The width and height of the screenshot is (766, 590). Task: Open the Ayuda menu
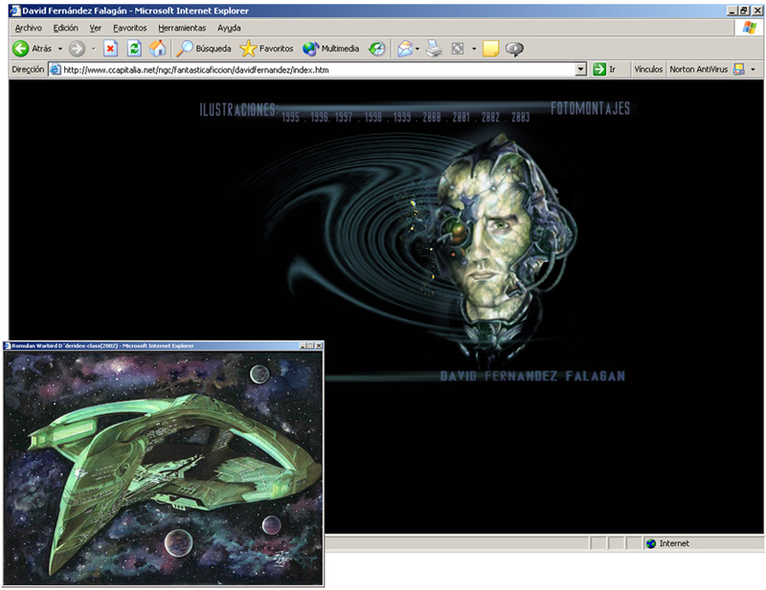click(229, 28)
